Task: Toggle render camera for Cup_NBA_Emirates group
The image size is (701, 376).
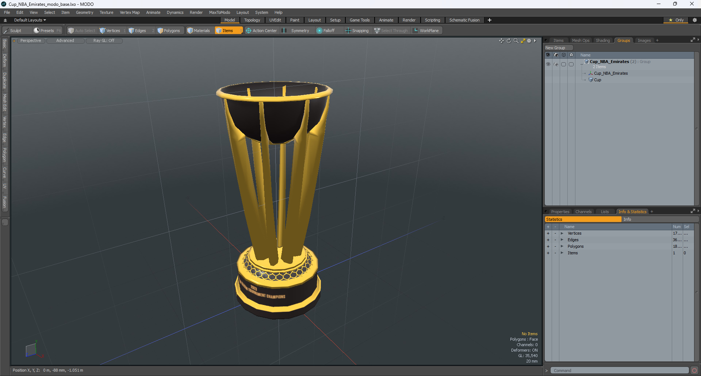Action: 556,64
